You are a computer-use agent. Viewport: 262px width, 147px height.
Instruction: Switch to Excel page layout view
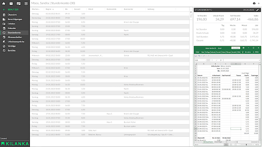tap(231, 145)
